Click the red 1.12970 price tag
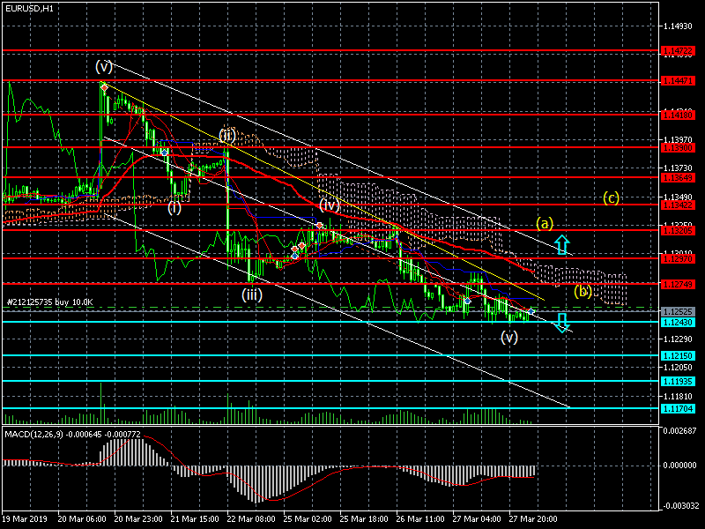705x529 pixels. coord(678,259)
